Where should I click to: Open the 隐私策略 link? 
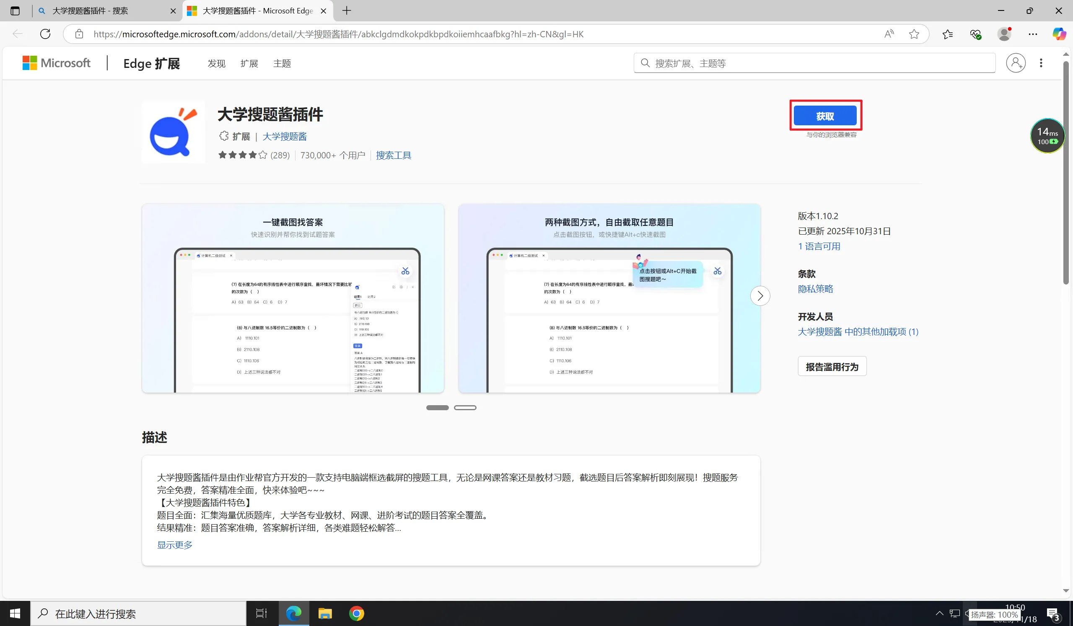tap(815, 289)
